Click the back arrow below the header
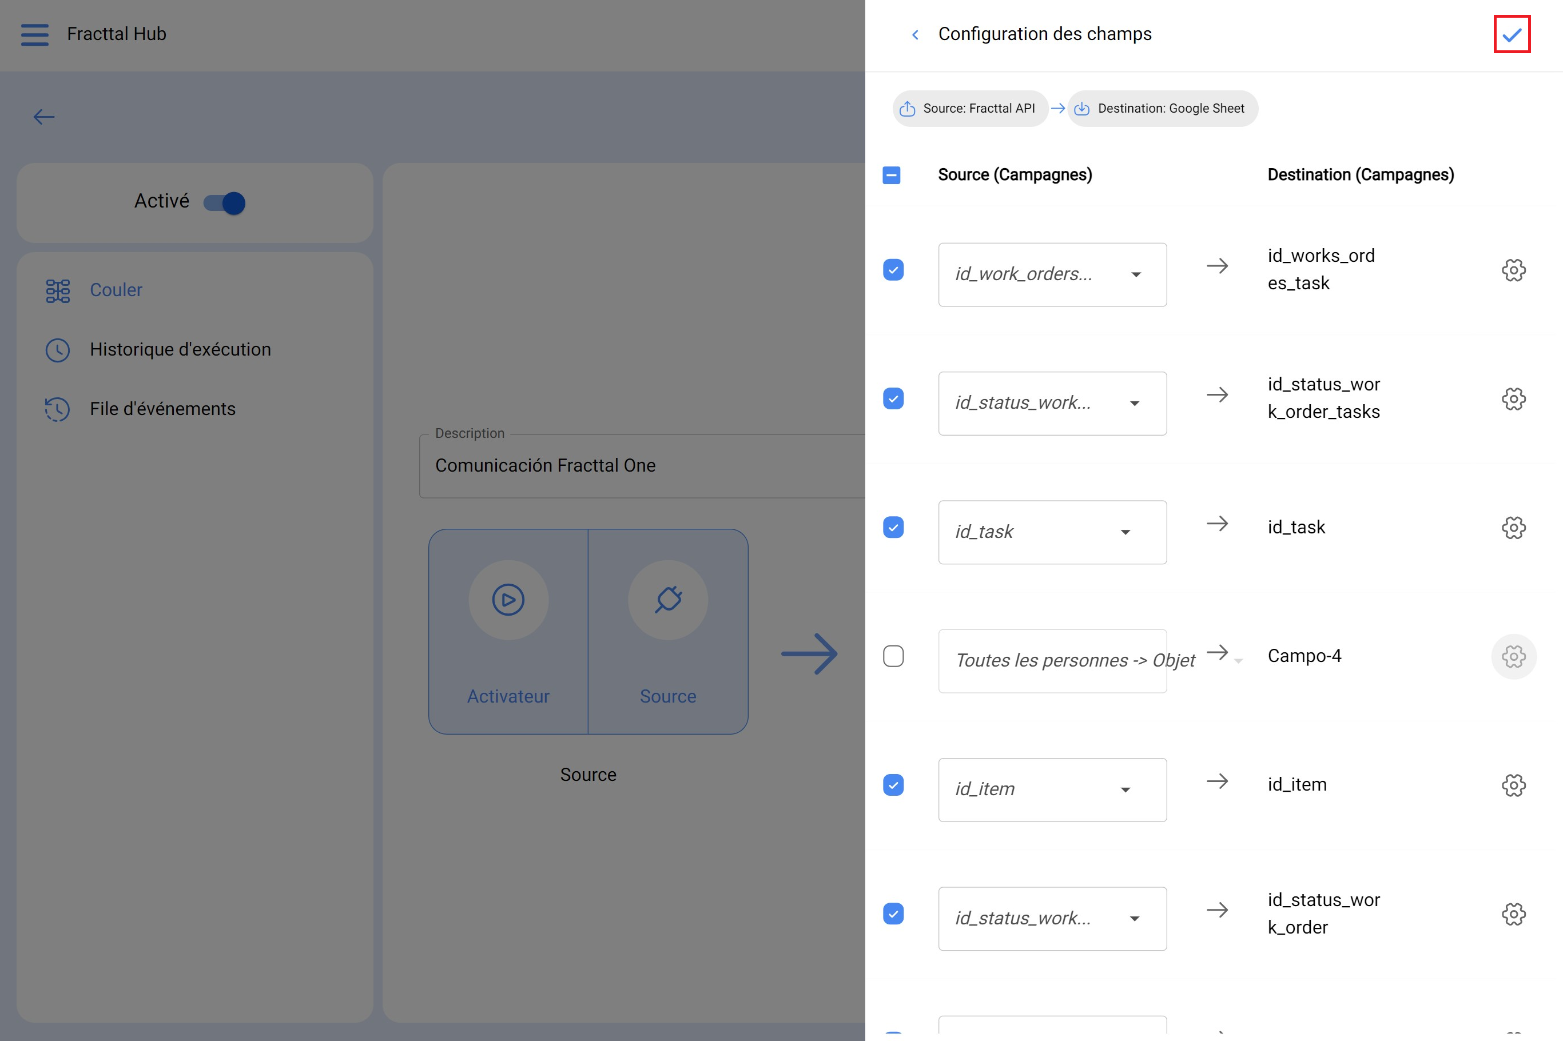This screenshot has height=1041, width=1563. [44, 117]
